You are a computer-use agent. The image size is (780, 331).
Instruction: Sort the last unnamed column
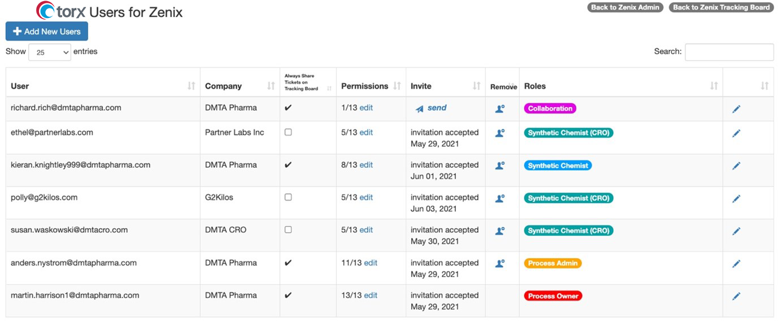pos(765,86)
